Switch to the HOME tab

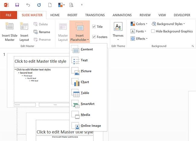coord(55,15)
